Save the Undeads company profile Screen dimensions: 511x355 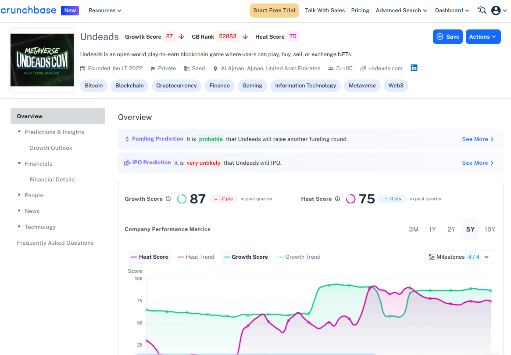click(x=447, y=37)
